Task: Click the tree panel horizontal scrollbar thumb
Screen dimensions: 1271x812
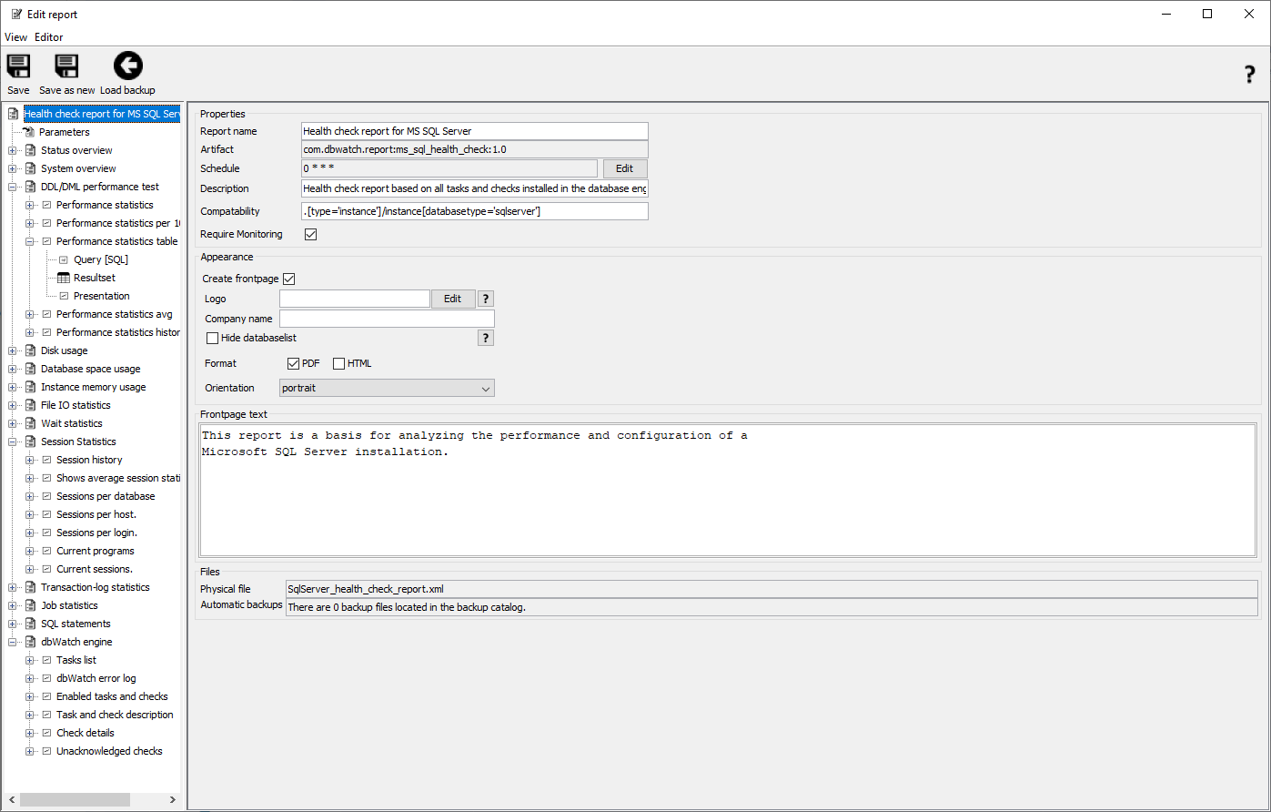Action: pos(75,799)
